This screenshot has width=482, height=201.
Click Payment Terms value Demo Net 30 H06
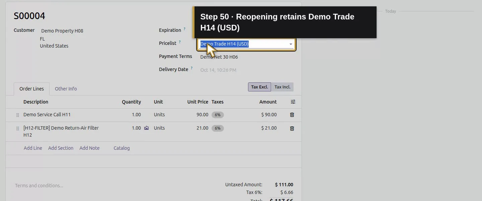click(219, 57)
